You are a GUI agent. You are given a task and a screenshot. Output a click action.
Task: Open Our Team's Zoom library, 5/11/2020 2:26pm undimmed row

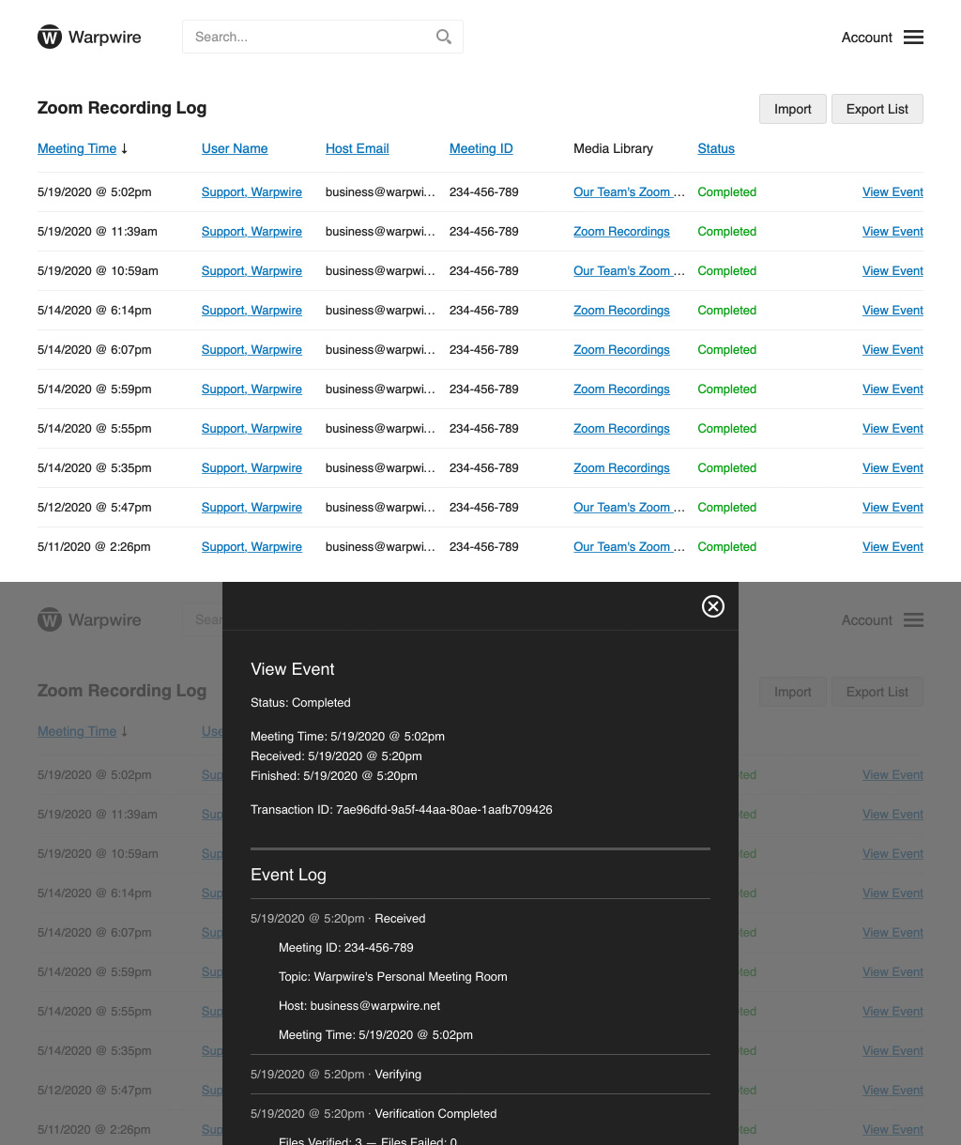click(x=629, y=546)
